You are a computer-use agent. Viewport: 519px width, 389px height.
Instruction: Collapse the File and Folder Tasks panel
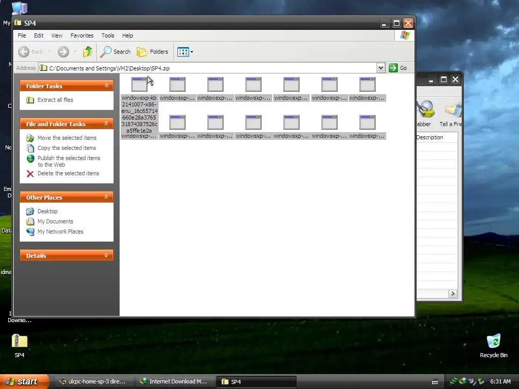pyautogui.click(x=106, y=124)
